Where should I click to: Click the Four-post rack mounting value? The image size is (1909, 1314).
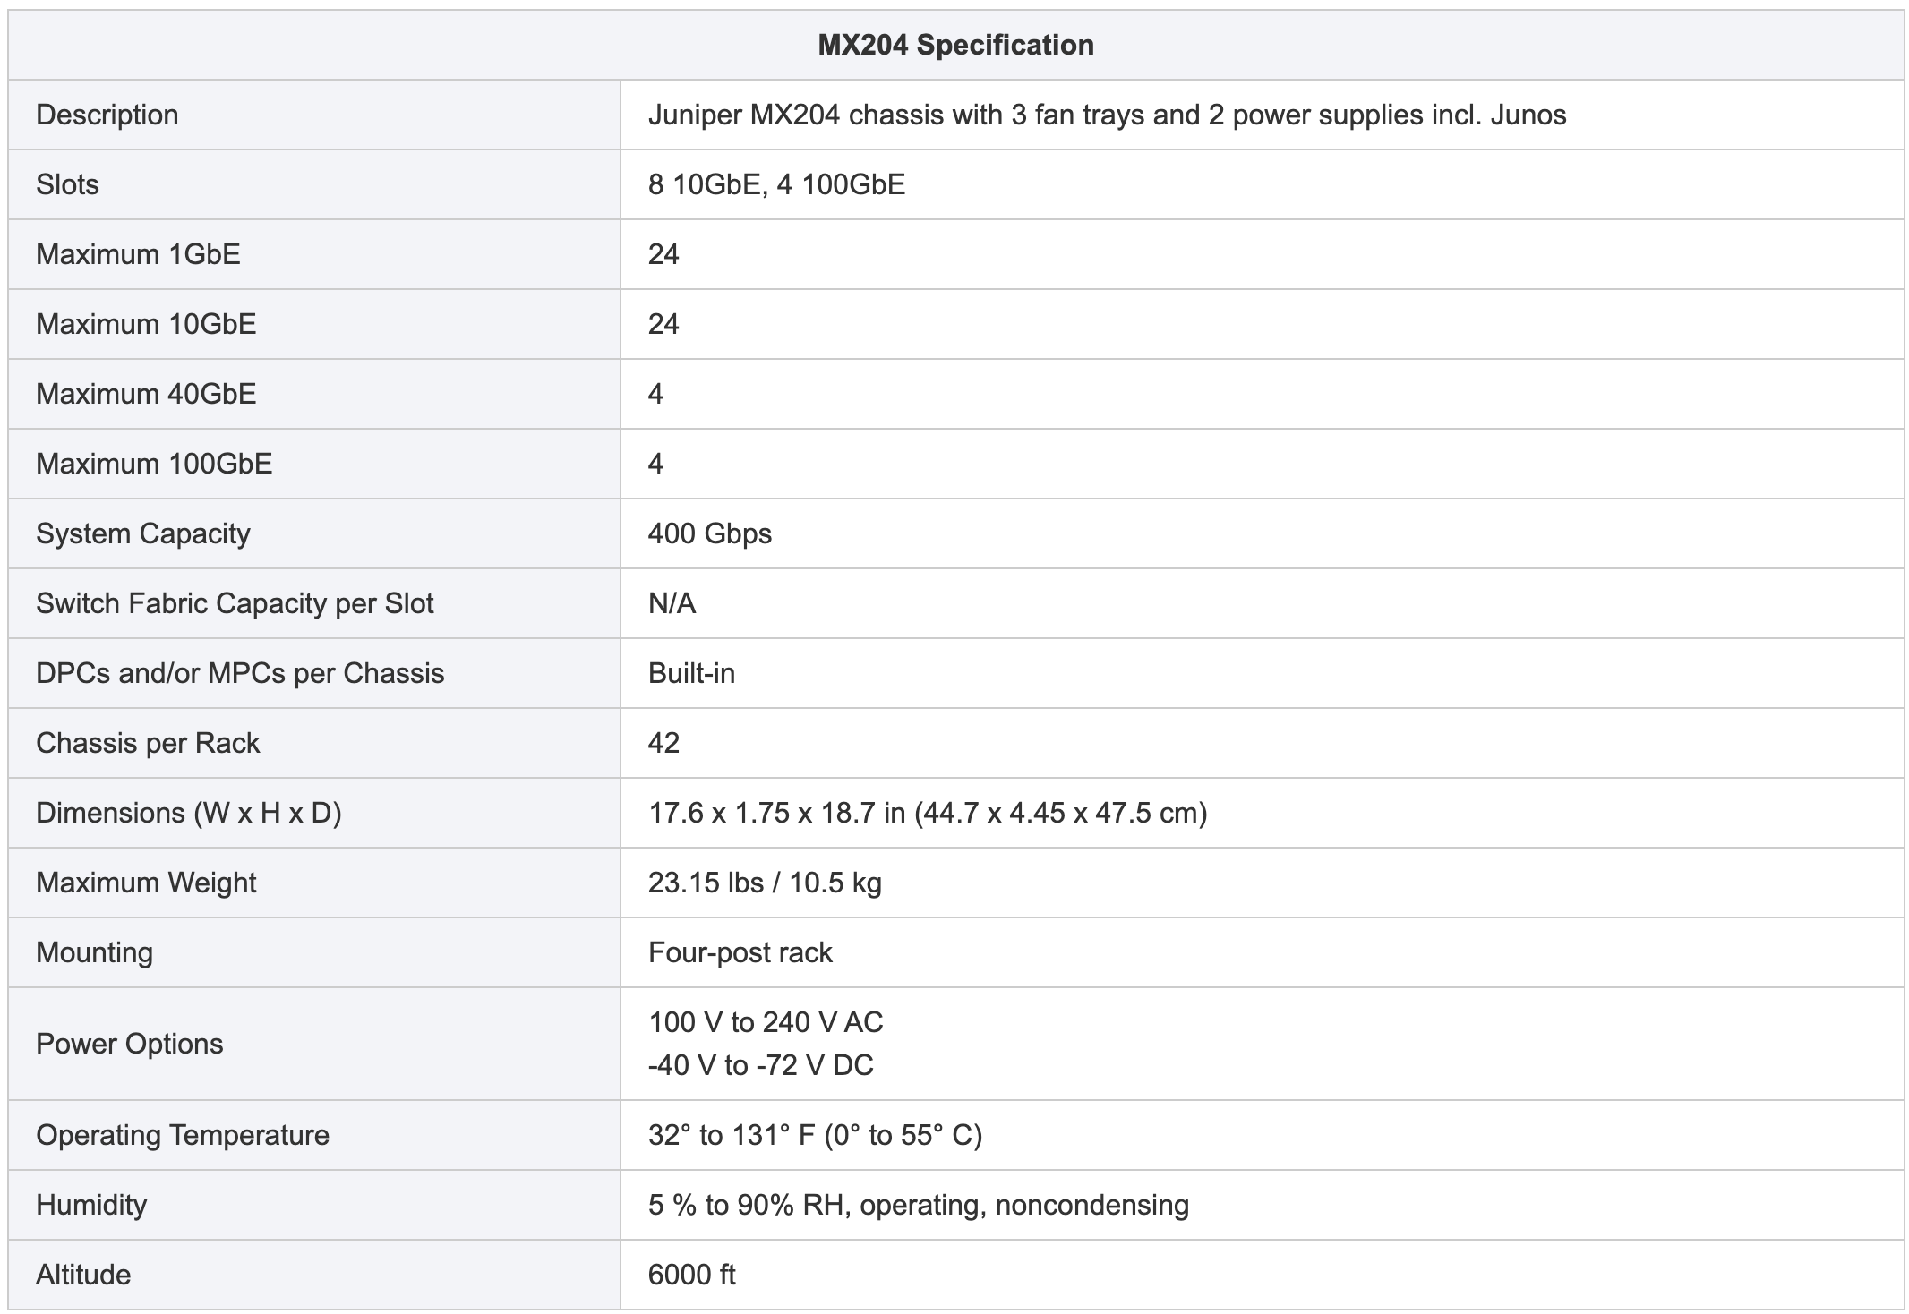click(x=740, y=952)
